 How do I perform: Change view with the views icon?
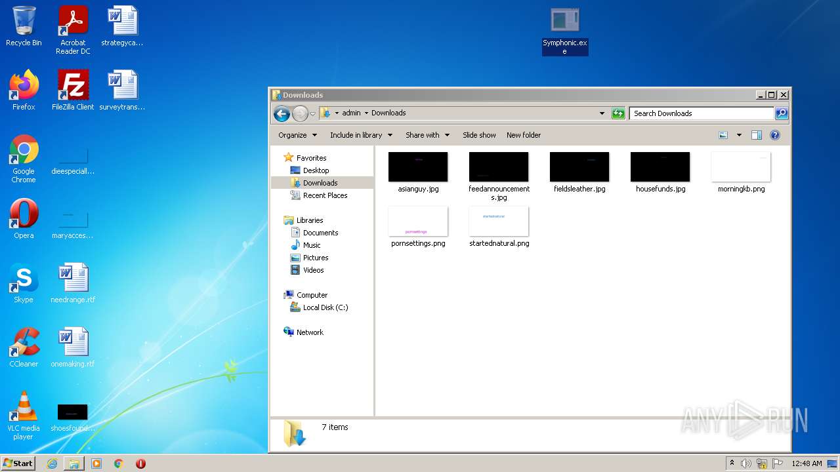723,135
